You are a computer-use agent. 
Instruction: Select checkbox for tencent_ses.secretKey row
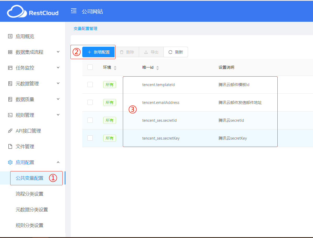click(90, 138)
